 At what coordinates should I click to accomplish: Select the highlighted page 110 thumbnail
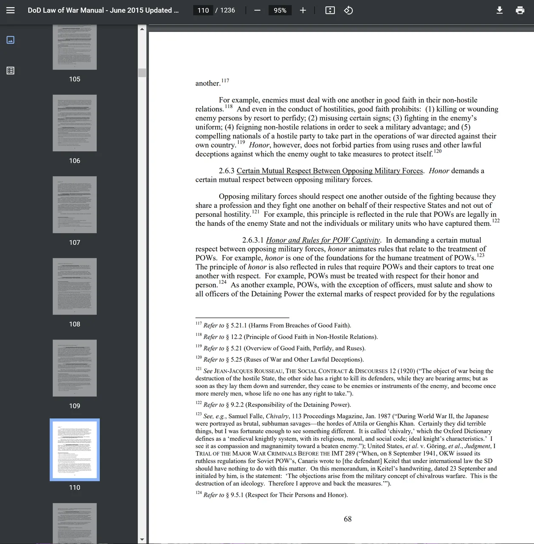tap(75, 450)
